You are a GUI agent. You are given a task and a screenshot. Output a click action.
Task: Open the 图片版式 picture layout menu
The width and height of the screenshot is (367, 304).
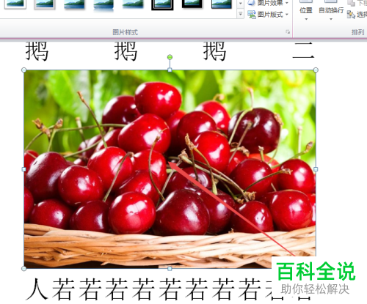pos(268,15)
